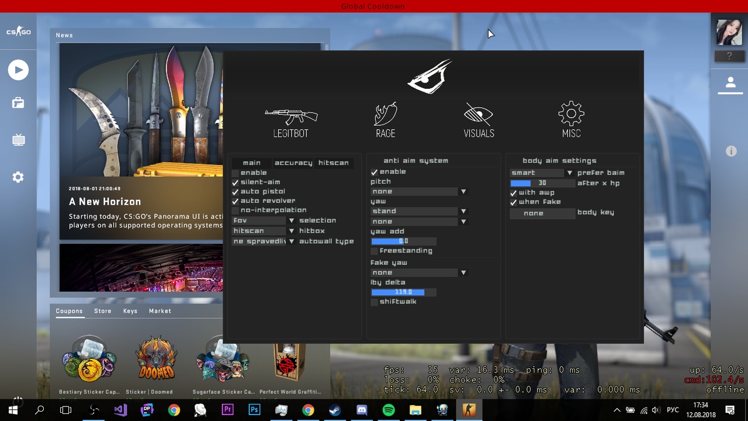Click the lby delta slider

(403, 292)
